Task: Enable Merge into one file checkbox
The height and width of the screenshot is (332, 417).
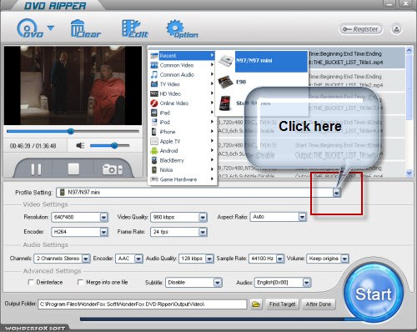Action: (80, 282)
